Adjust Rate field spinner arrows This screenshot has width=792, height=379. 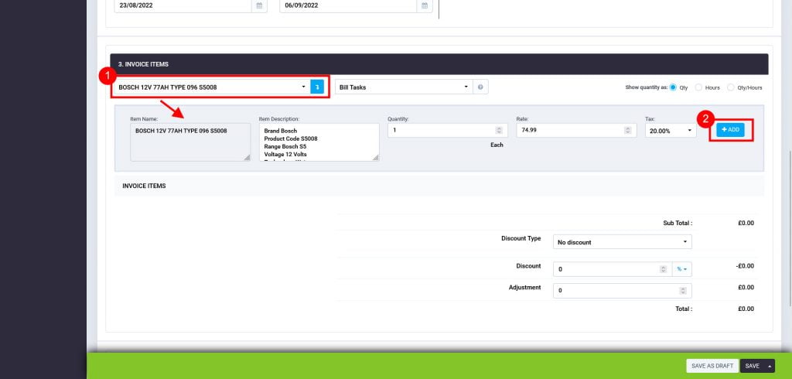click(x=628, y=131)
